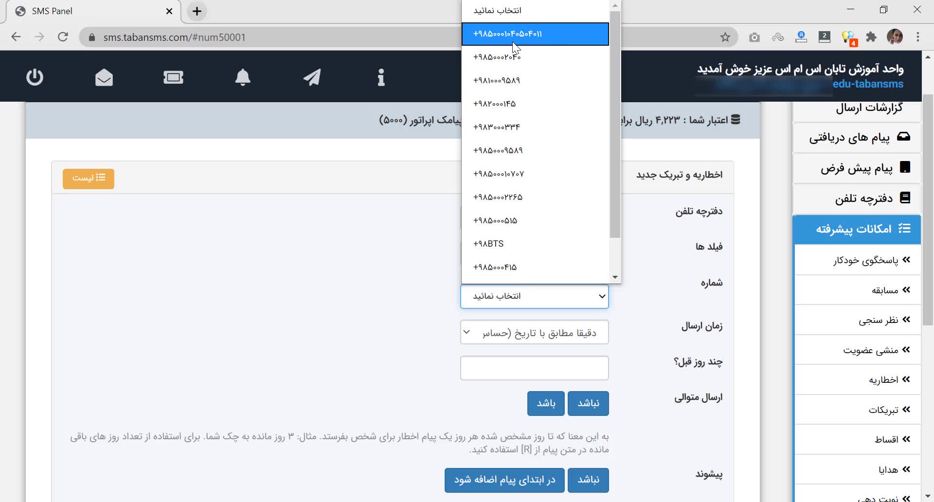
Task: Open دفترچه تلفن in sidebar
Action: [x=857, y=198]
